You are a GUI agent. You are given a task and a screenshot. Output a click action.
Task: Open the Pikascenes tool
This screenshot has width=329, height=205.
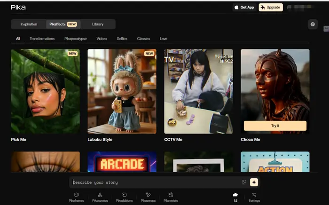(x=100, y=197)
